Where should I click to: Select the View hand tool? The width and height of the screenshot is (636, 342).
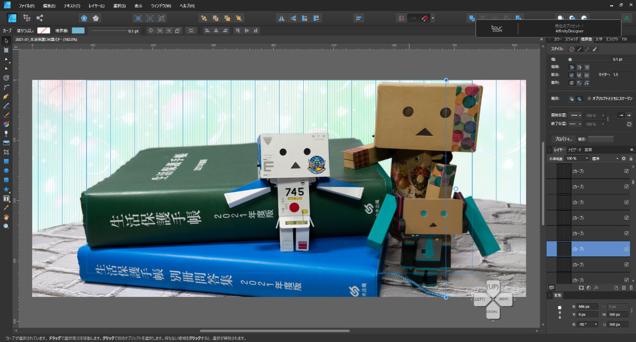point(6,217)
